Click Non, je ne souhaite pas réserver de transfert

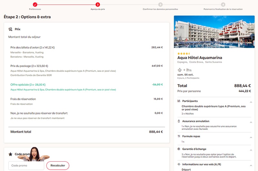39,113
